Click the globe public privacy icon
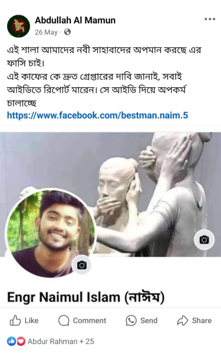Screen dimensions: 221x360 (x=67, y=32)
